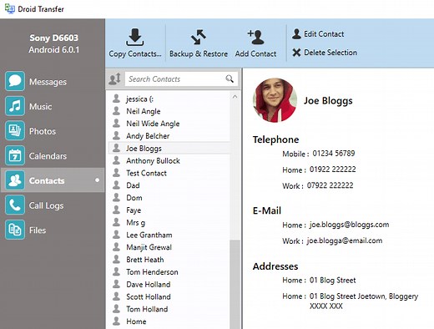This screenshot has height=329, width=434.
Task: Select the Contacts section icon
Action: [x=15, y=180]
